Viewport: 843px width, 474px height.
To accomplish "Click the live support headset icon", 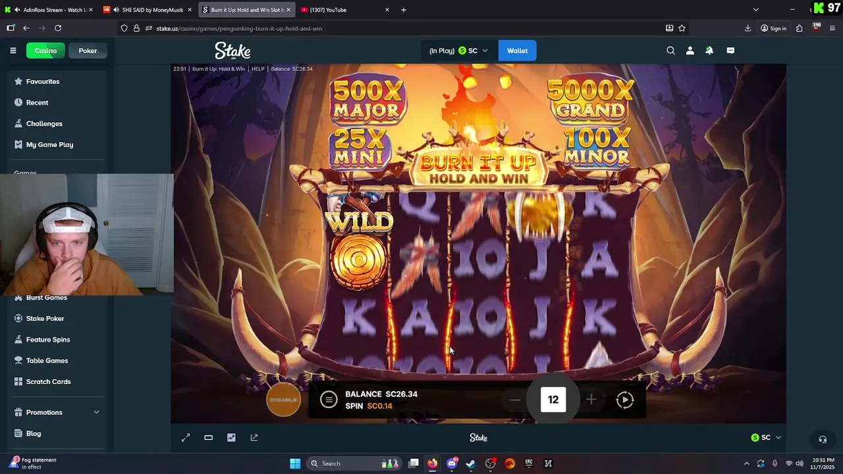I will 822,439.
